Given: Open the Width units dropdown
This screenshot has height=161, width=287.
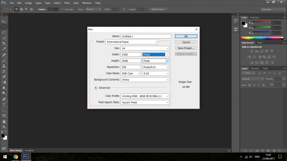Looking at the screenshot, I should pos(156,54).
